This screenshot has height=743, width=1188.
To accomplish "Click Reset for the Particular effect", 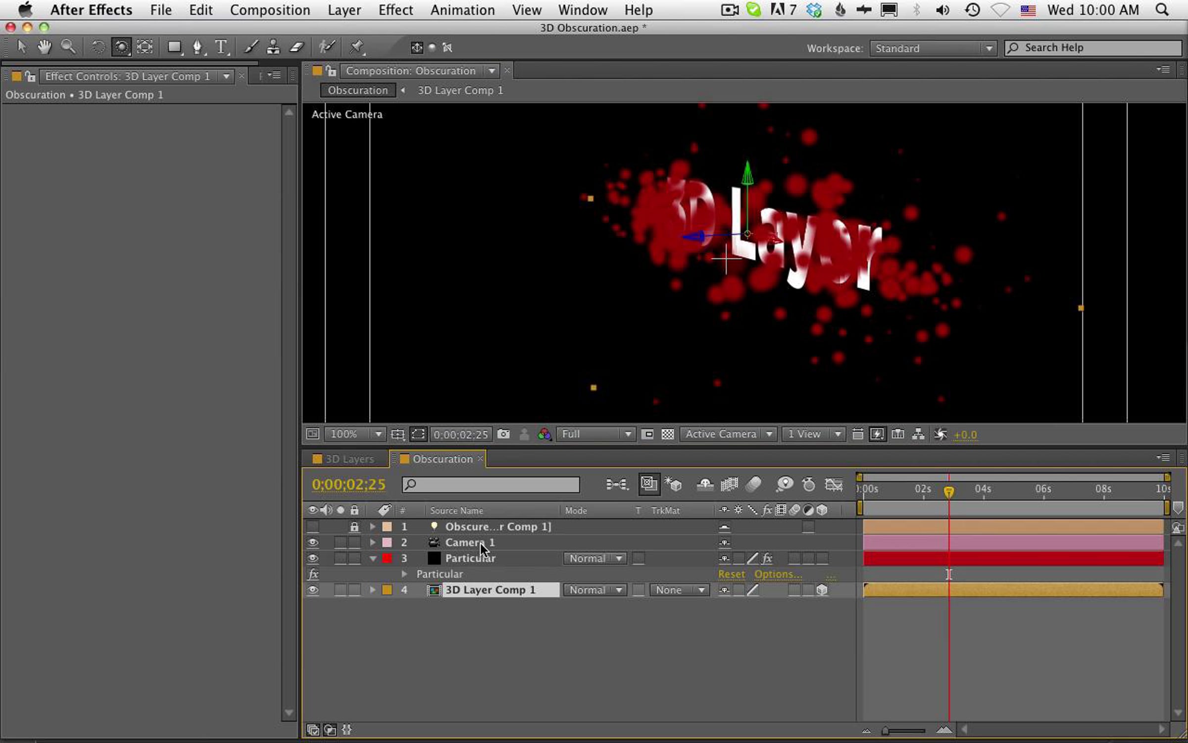I will point(731,574).
